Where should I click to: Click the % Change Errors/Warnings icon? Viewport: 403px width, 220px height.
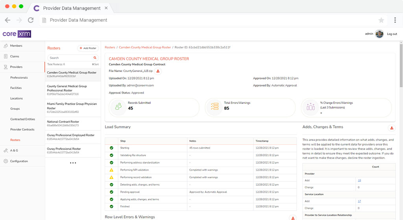(x=311, y=106)
